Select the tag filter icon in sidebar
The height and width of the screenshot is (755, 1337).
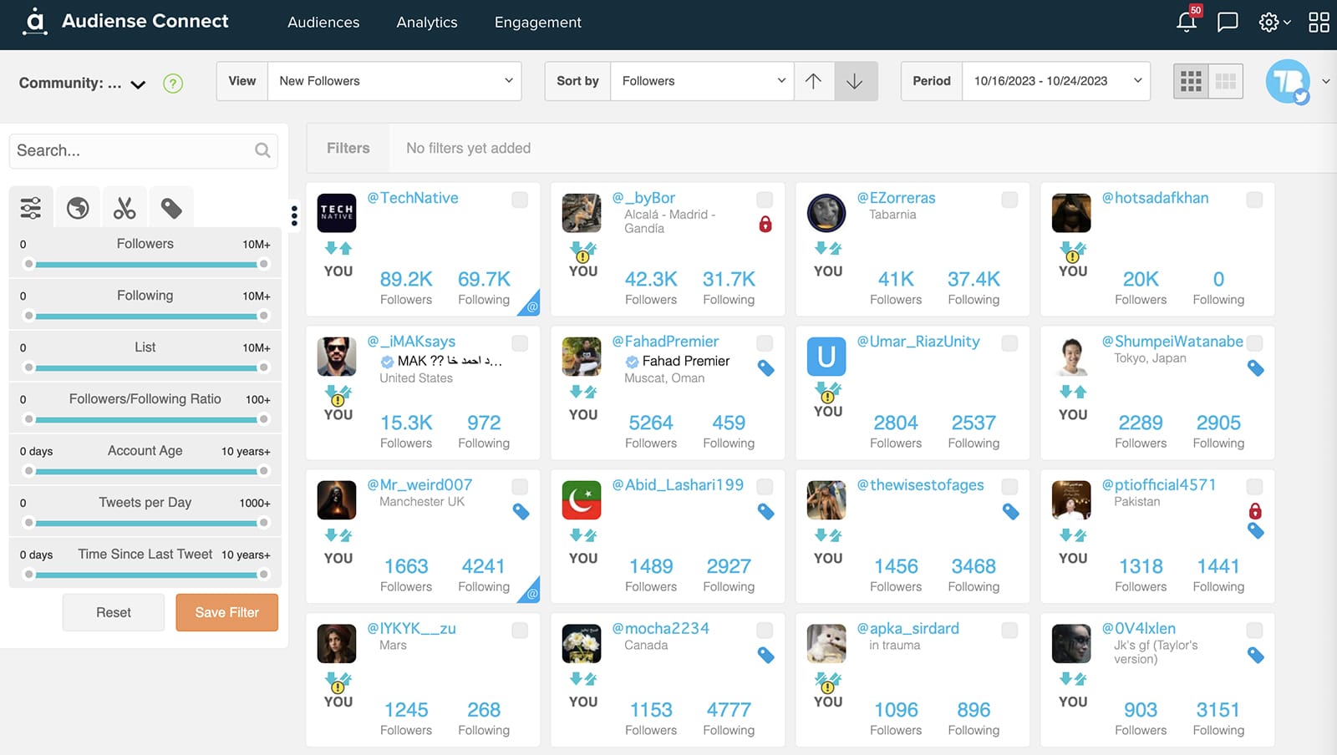171,206
